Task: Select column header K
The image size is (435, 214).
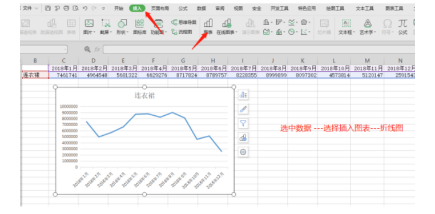Action: 303,60
